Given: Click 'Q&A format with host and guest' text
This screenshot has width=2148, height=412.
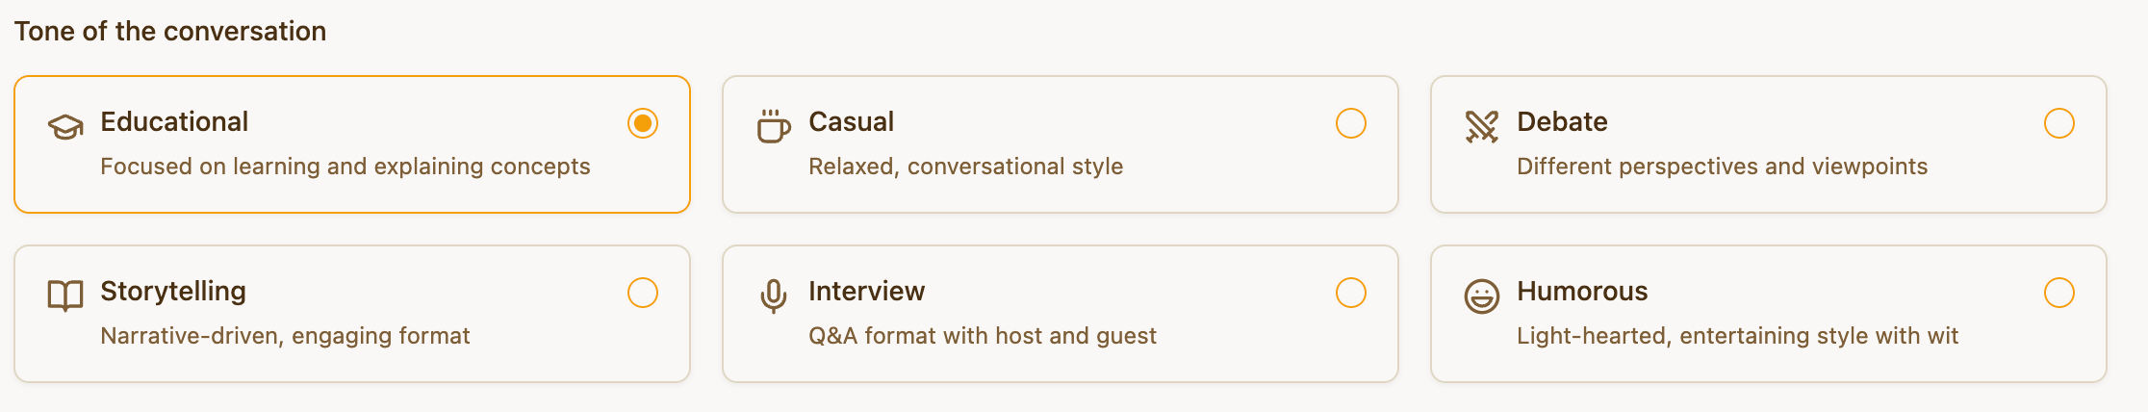Looking at the screenshot, I should 983,336.
